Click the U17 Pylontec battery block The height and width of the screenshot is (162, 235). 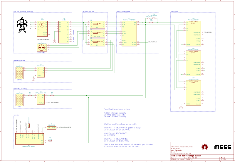click(x=193, y=93)
